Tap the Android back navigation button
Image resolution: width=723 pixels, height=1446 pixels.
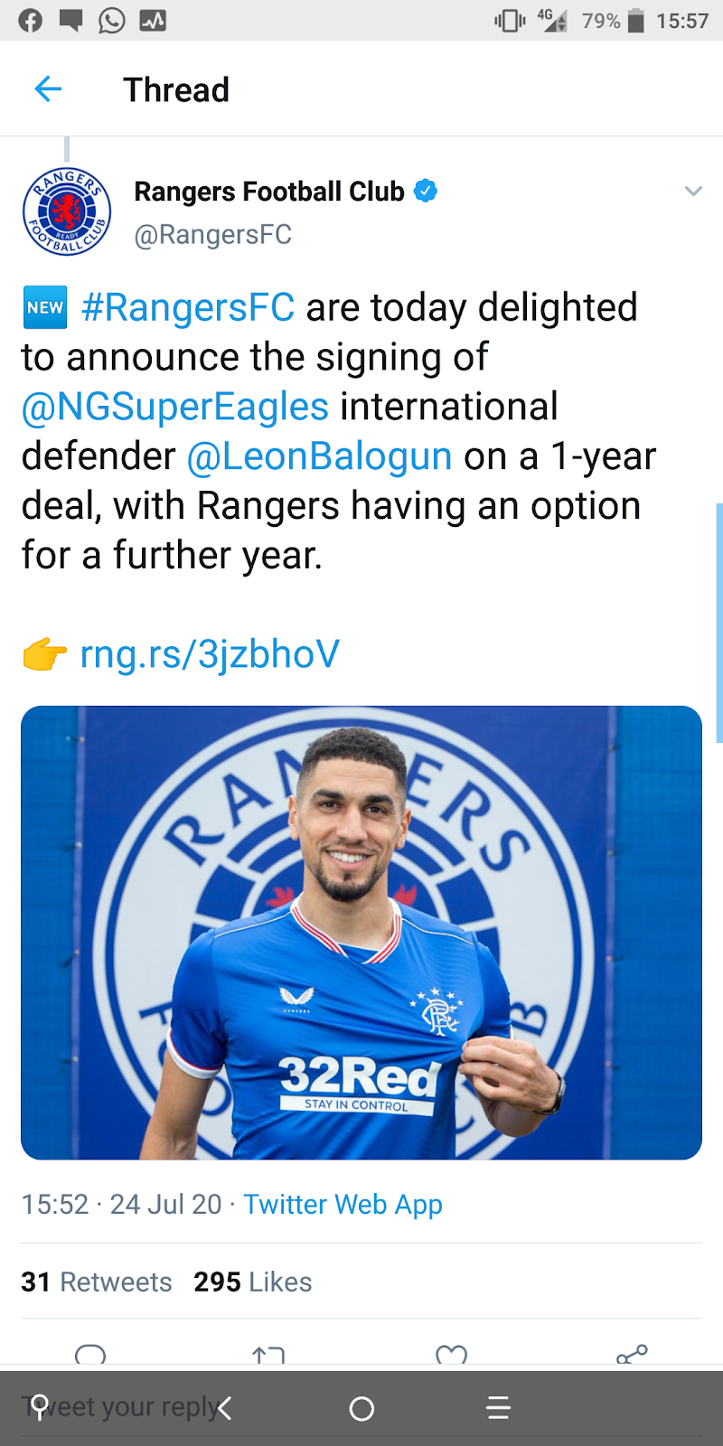tap(225, 1408)
